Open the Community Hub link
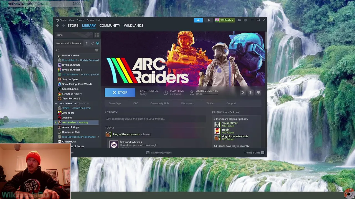355x199 pixels. (x=159, y=103)
